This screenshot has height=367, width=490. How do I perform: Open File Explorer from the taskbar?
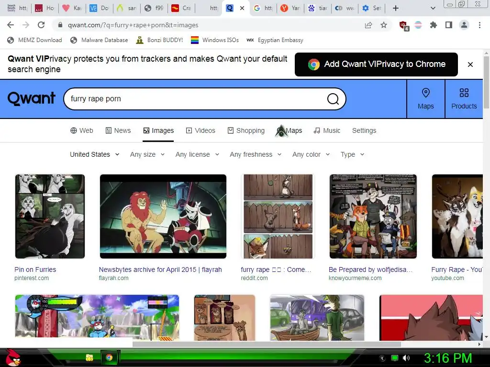(89, 357)
